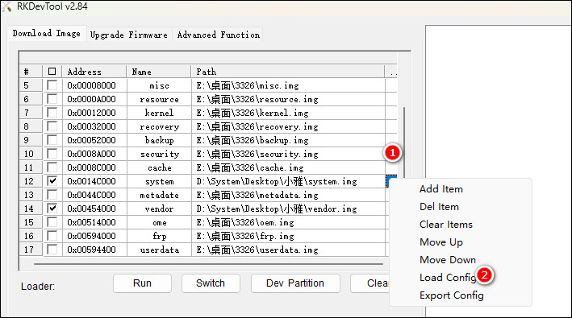Screen dimensions: 572x318
Task: Click path E:\桌面\3326\backup.img
Action: [x=253, y=140]
